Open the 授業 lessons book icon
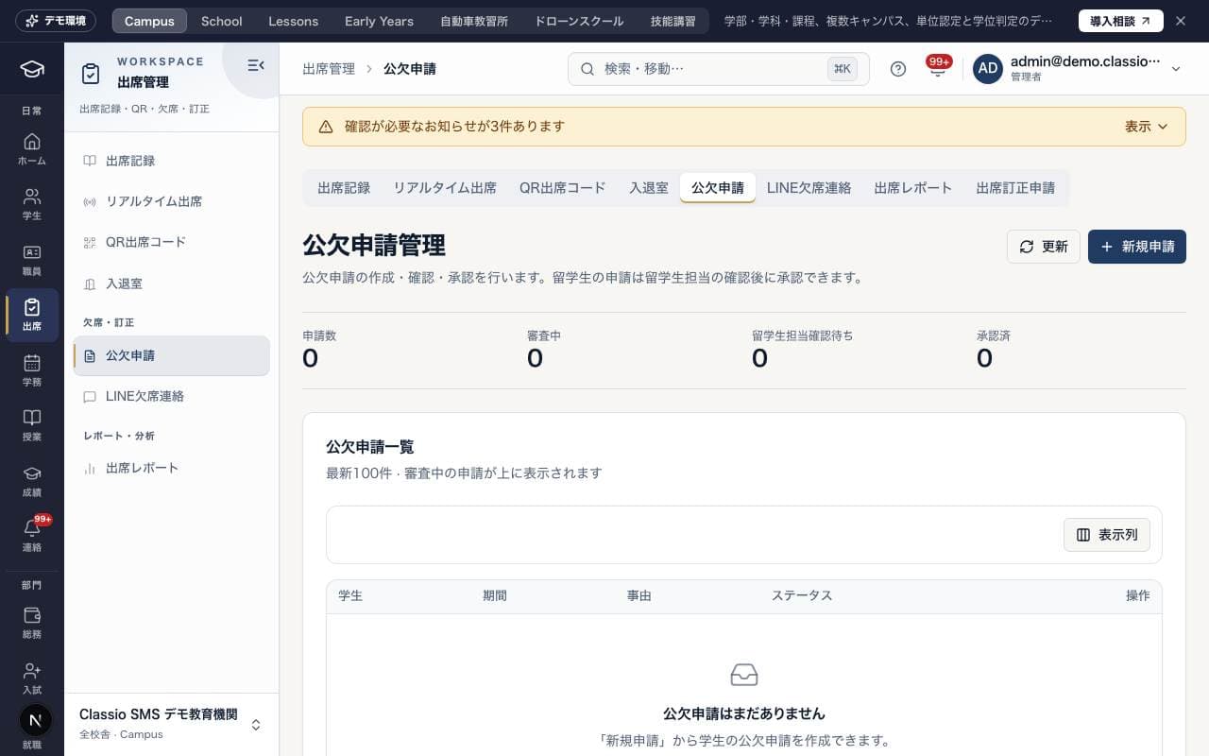 (x=32, y=425)
